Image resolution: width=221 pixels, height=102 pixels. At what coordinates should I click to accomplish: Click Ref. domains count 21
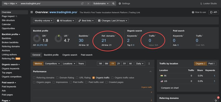pyautogui.click(x=104, y=41)
